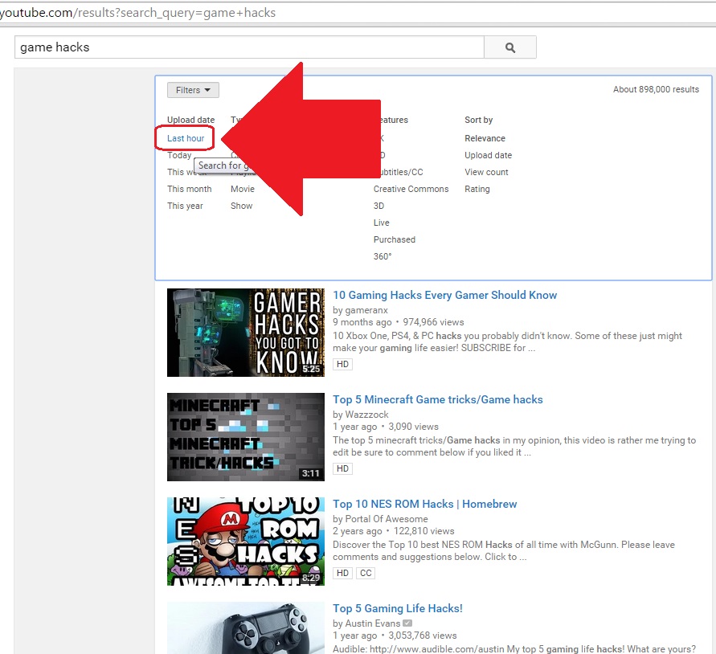Click the HD badge under Minecraft video
The image size is (716, 654).
click(x=342, y=468)
